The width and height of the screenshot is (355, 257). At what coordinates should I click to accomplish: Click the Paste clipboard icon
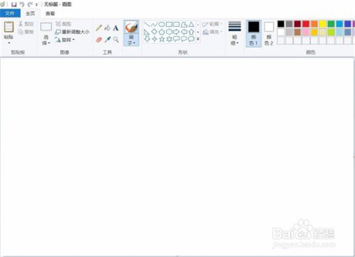coord(8,27)
